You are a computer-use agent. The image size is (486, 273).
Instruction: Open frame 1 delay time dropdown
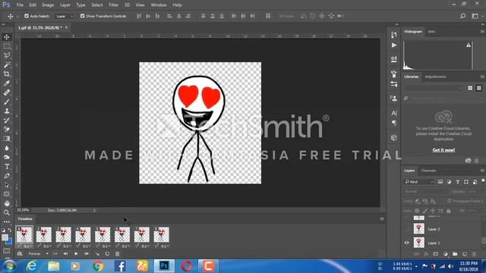(x=27, y=246)
